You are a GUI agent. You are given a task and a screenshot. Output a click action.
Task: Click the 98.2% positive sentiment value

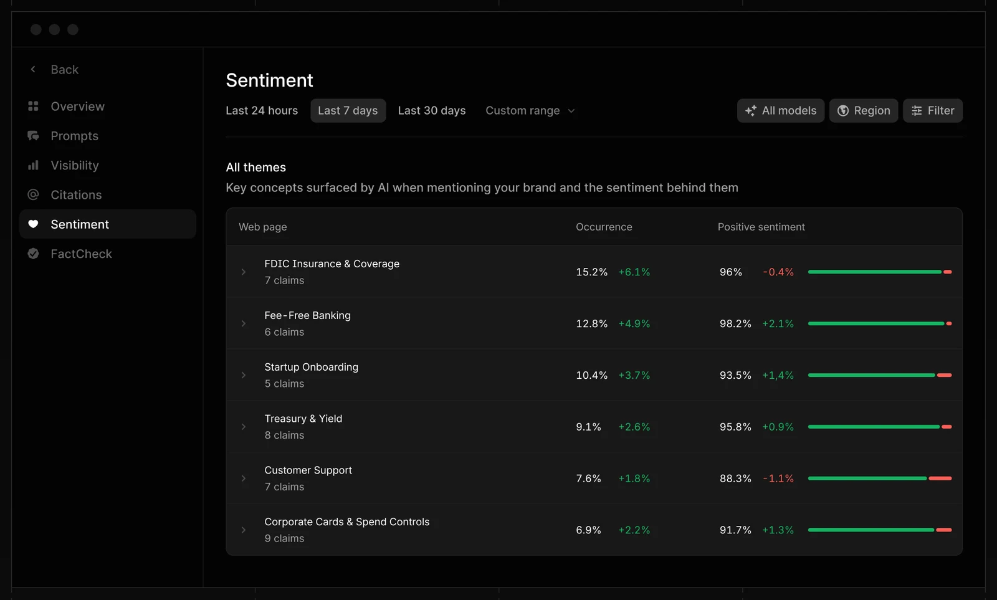[735, 323]
